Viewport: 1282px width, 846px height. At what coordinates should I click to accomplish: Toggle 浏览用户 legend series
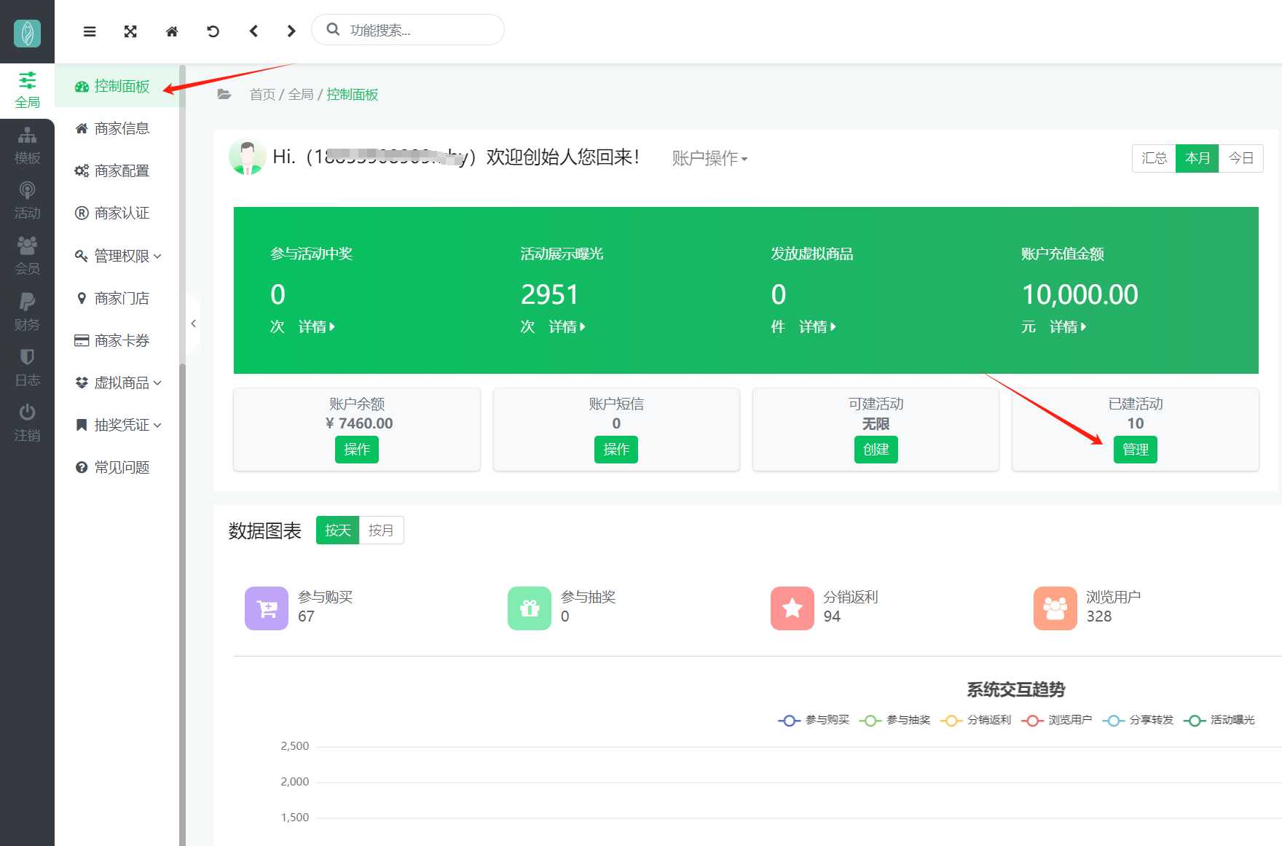[1056, 720]
